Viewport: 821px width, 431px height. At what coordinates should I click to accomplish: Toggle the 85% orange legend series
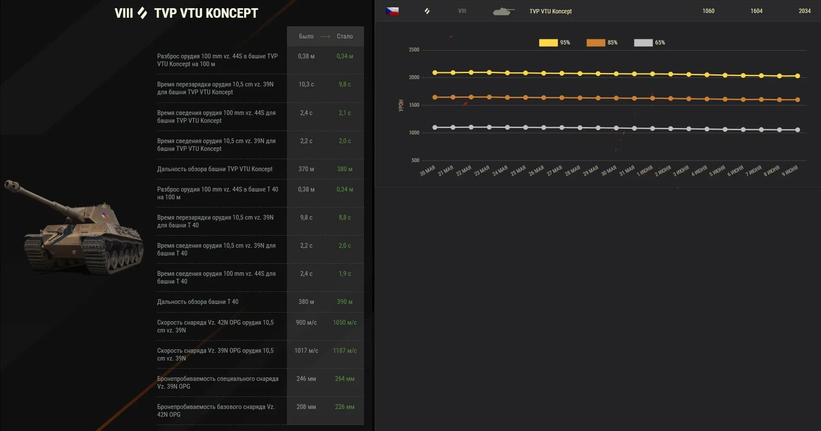pyautogui.click(x=602, y=43)
